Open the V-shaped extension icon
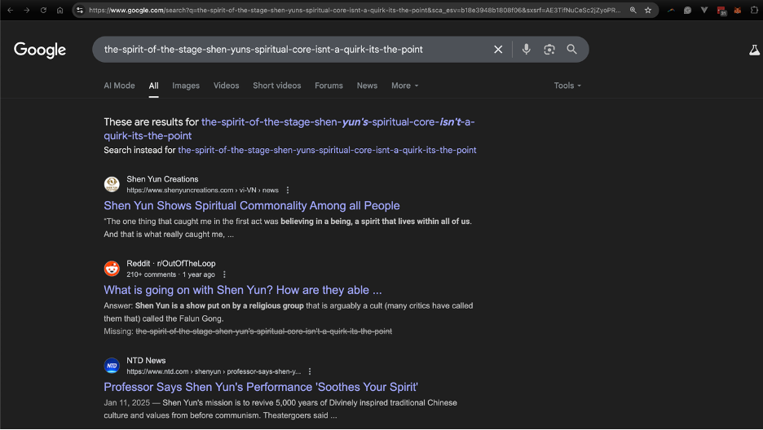 click(704, 10)
